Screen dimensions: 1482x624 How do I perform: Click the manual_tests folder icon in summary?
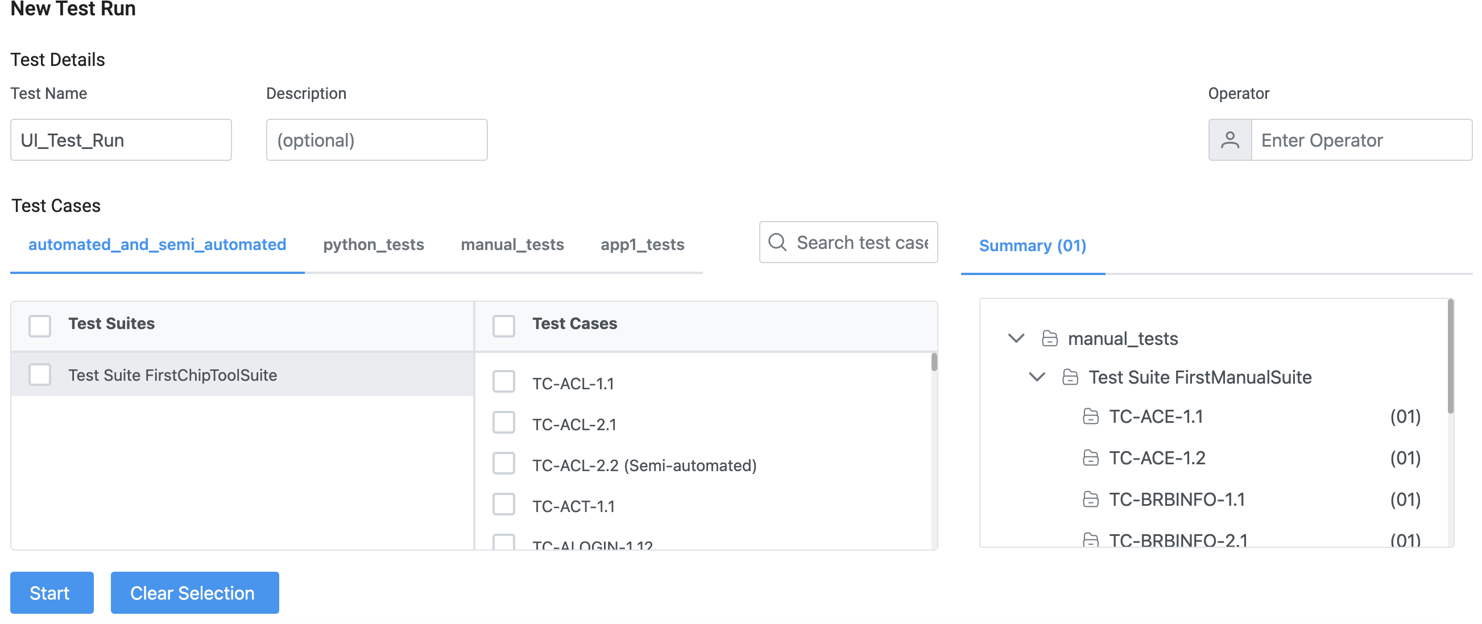1049,338
